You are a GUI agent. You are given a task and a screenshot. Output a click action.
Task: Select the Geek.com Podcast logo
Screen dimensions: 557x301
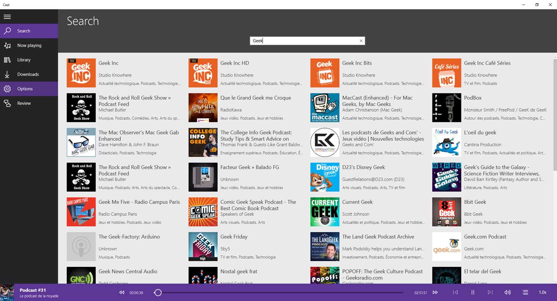click(x=447, y=247)
